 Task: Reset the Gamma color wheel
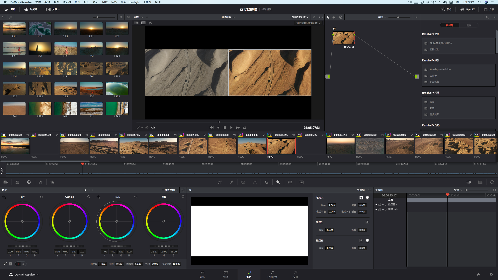point(89,197)
